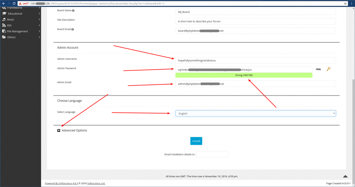Screen dimensions: 355x187
Task: Click the Admin Email input field
Action: [256, 84]
